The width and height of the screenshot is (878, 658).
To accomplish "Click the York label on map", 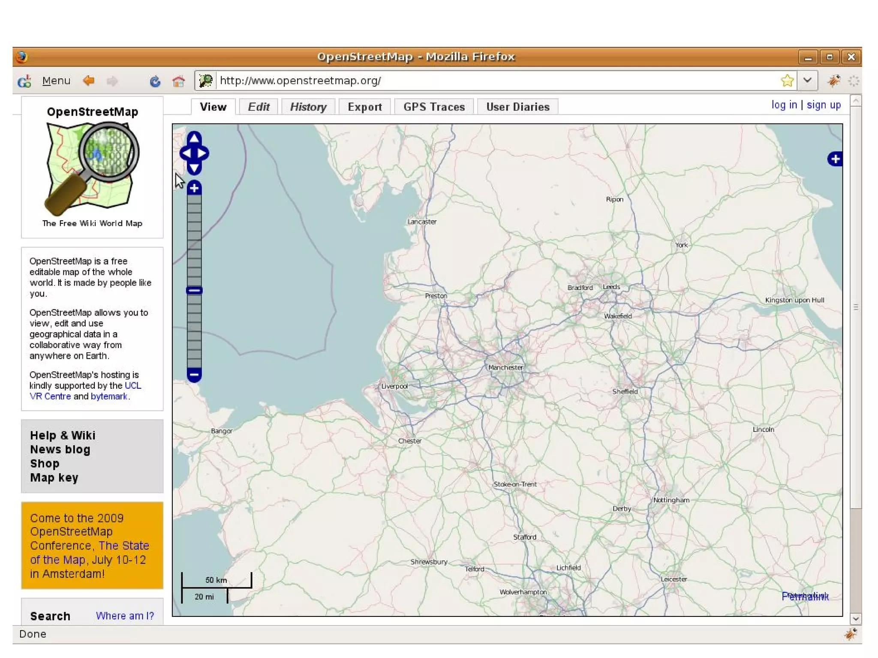I will (x=681, y=245).
